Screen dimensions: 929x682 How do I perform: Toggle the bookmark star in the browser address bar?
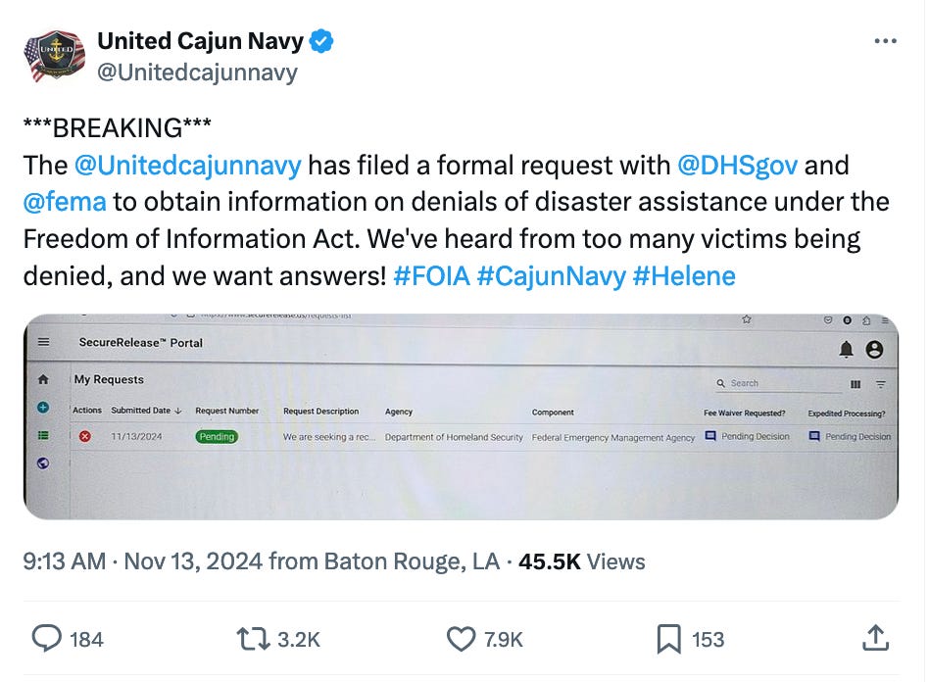[x=748, y=320]
